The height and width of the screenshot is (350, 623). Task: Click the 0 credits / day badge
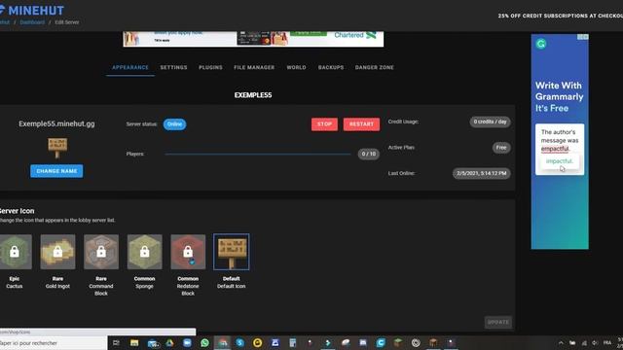490,122
